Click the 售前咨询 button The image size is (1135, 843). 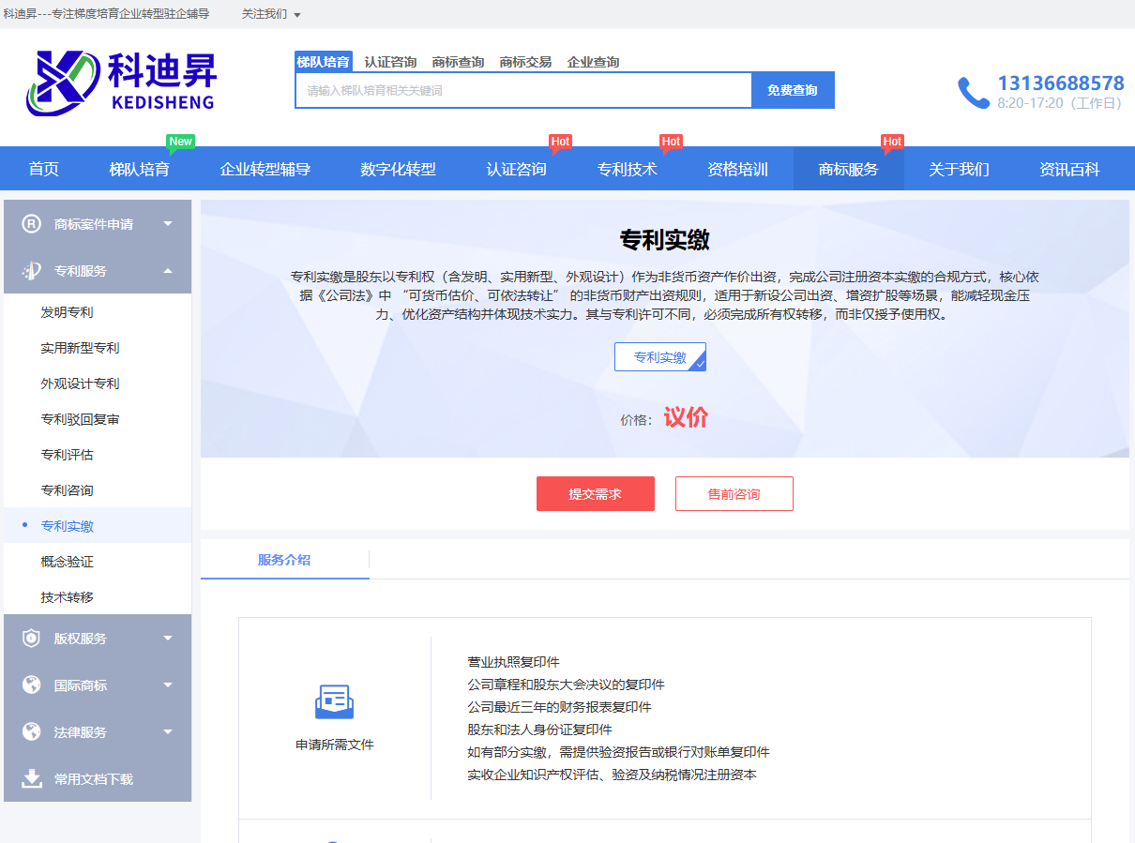734,494
